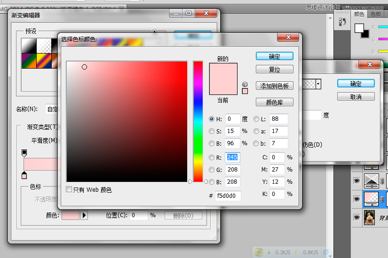Select the yellow-violet-orange-blue stripe gradient preset
This screenshot has width=388, height=258.
[44, 61]
